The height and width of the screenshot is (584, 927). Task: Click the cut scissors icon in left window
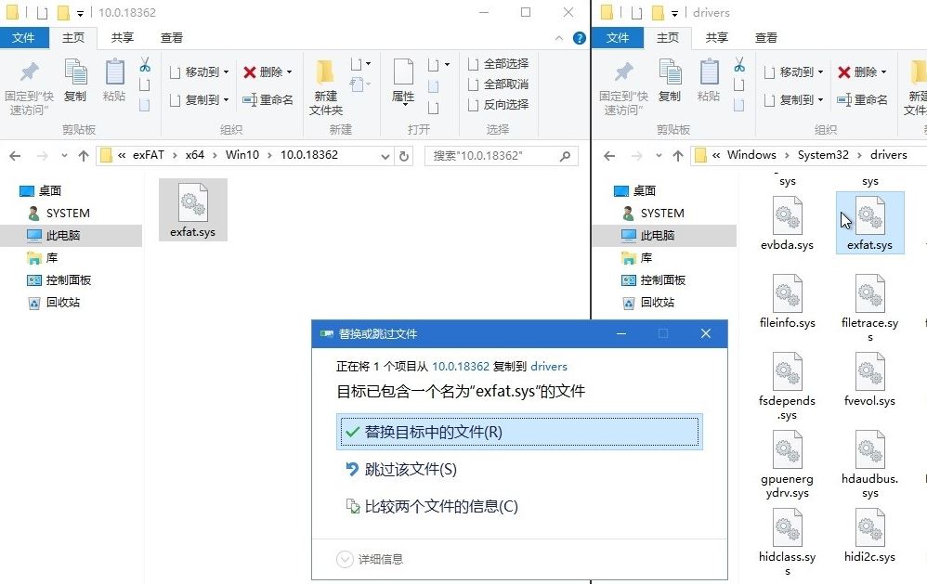coord(145,65)
